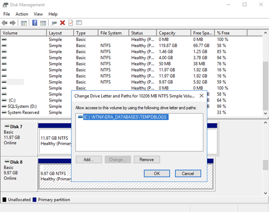Image resolution: width=269 pixels, height=212 pixels.
Task: Sort by the File System column header
Action: 113,33
